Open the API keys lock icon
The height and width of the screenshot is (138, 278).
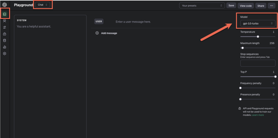pyautogui.click(x=4, y=34)
